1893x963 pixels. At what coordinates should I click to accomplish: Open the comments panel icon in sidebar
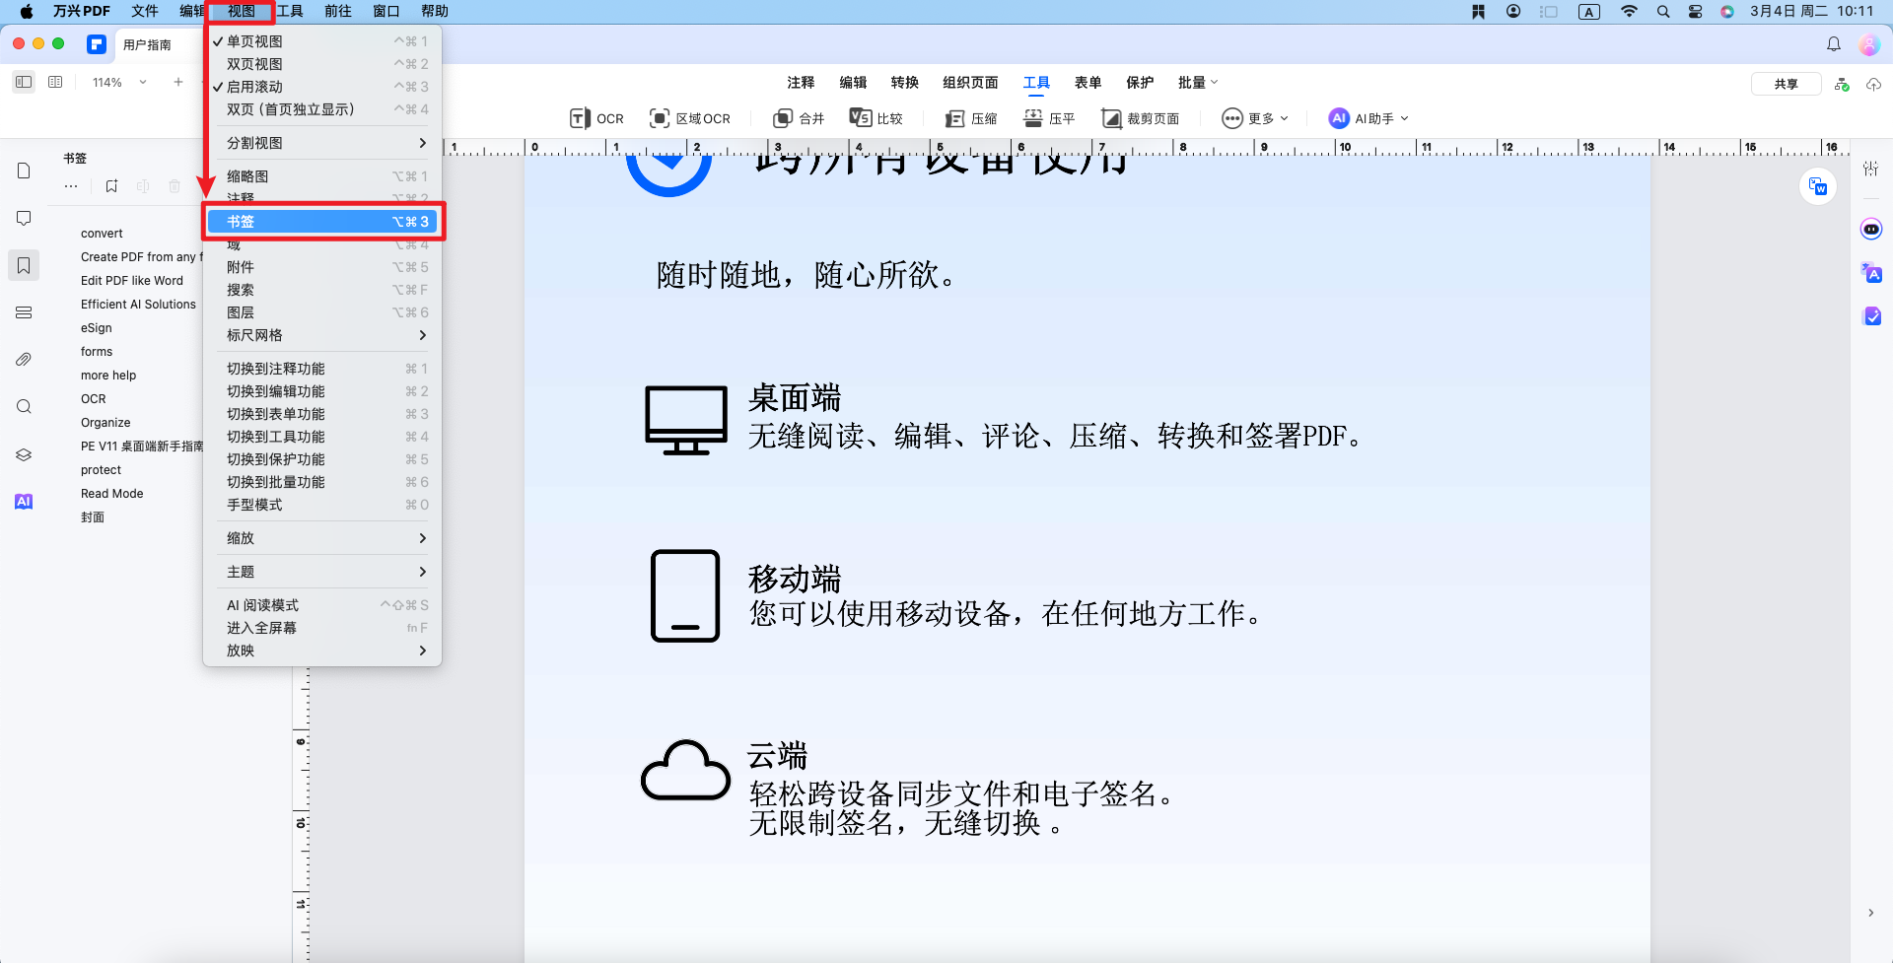24,218
